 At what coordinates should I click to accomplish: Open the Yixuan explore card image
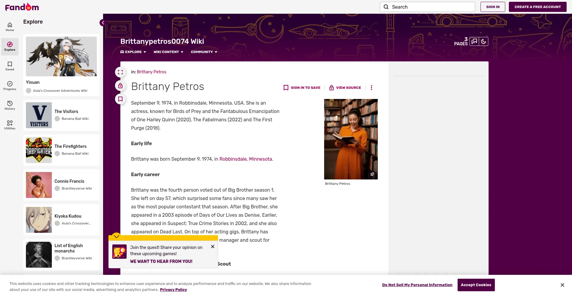point(61,56)
